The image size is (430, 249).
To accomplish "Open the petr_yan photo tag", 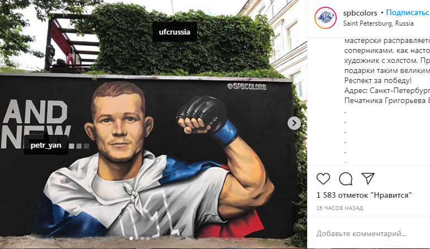I will coord(46,145).
